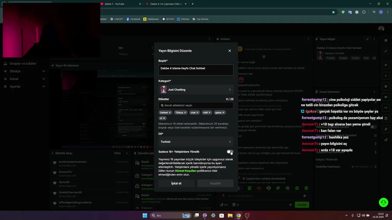Image resolution: width=392 pixels, height=220 pixels.
Task: Open the ChatGPT bookmark
Action: click(x=117, y=19)
